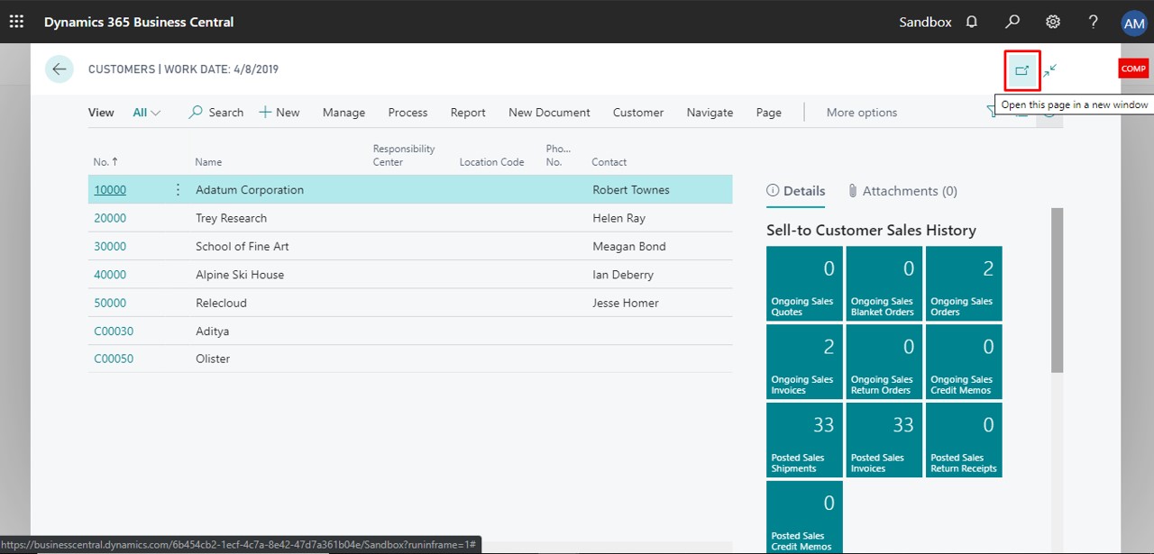This screenshot has width=1154, height=554.
Task: Open the notifications bell
Action: pyautogui.click(x=972, y=22)
